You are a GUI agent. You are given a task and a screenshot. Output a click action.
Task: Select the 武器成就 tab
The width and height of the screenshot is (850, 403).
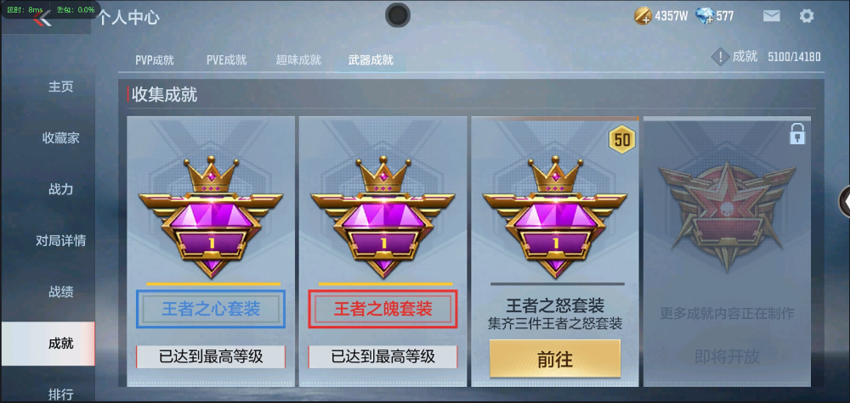point(371,60)
